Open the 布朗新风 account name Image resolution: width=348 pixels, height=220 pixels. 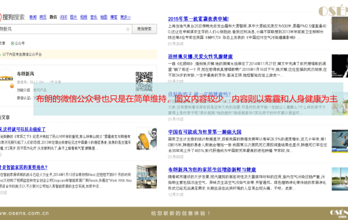[26, 74]
